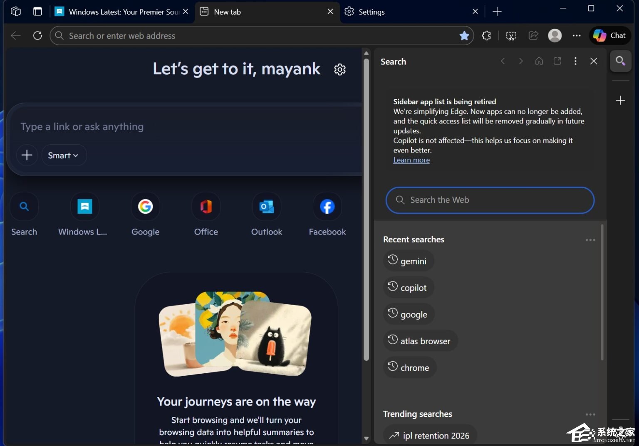This screenshot has height=446, width=639.
Task: Go forward in the Search sidebar pane
Action: coord(521,61)
